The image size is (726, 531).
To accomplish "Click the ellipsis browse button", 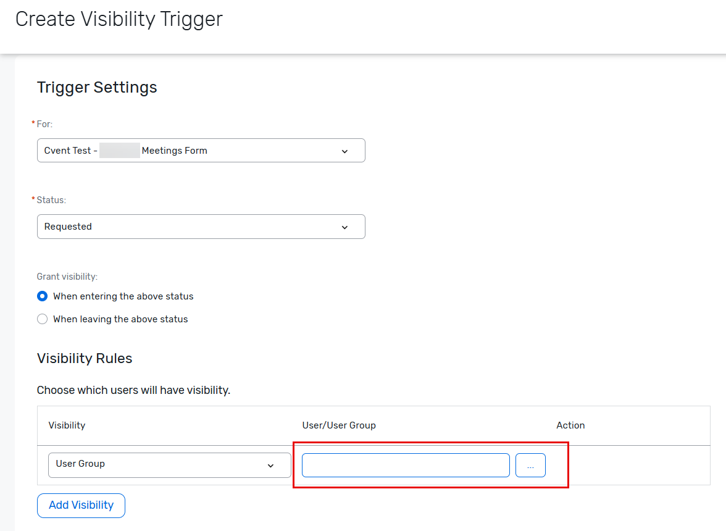I will [530, 466].
